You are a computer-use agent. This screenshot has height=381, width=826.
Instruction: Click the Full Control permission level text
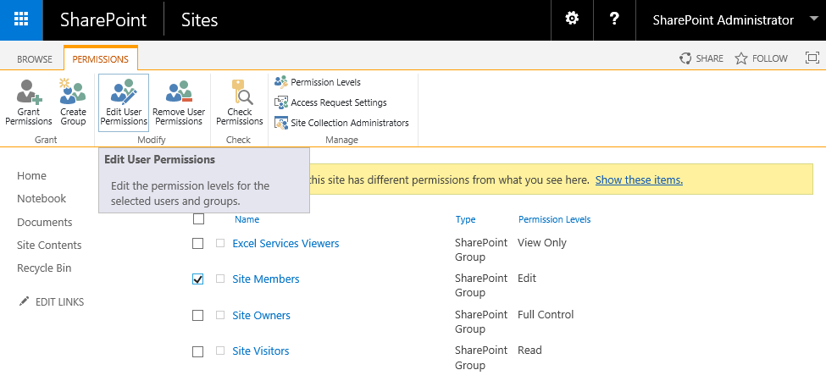click(546, 314)
